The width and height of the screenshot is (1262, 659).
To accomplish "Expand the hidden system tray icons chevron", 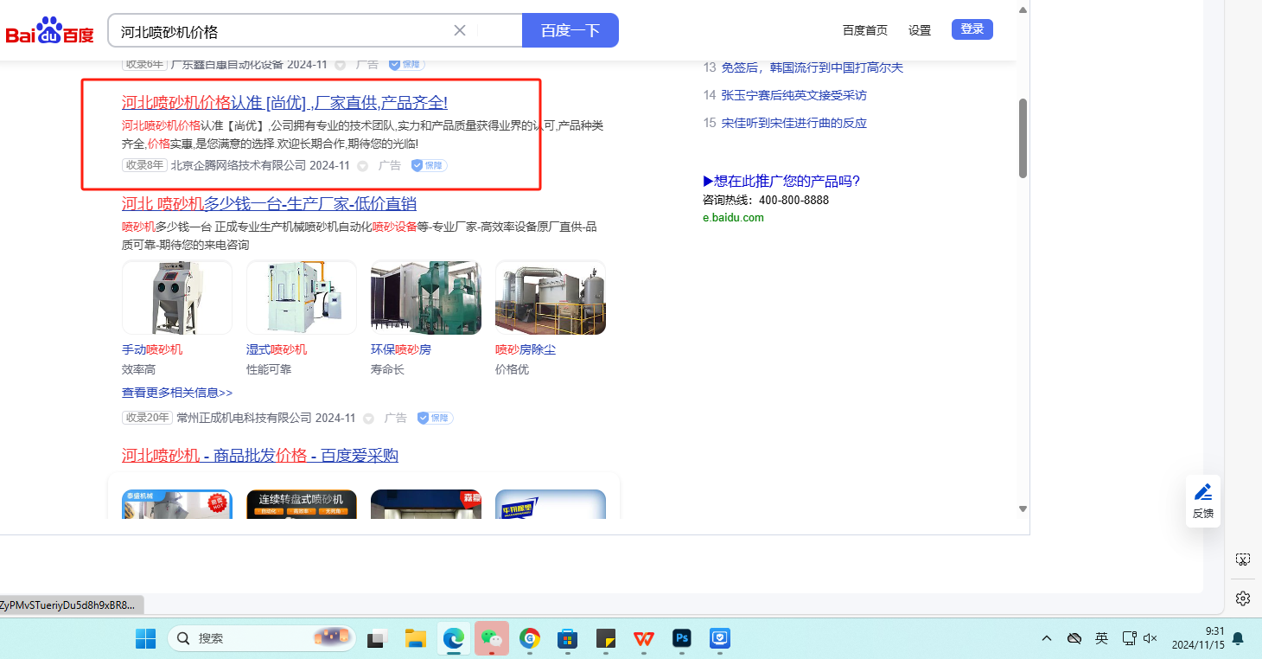I will click(x=1047, y=638).
